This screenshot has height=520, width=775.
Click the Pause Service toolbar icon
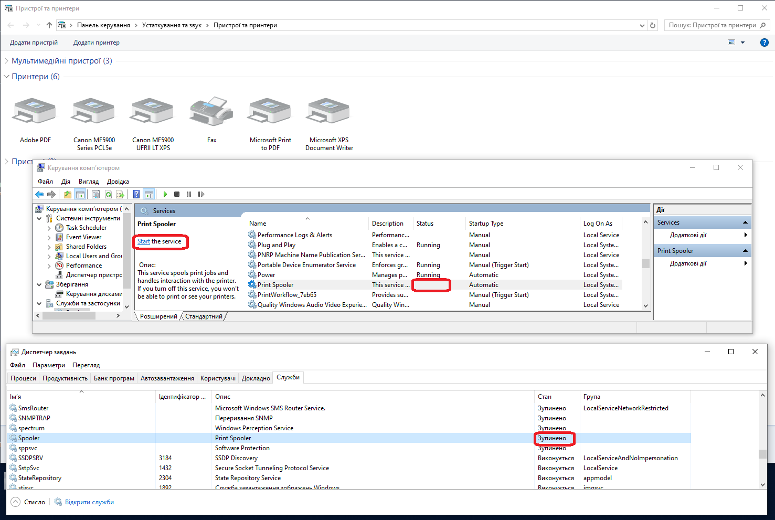coord(189,194)
